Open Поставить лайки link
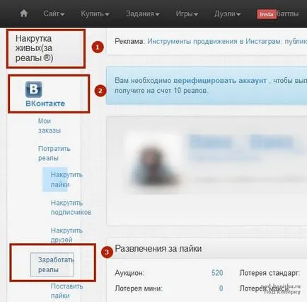The height and width of the screenshot is (302, 307). (66, 291)
